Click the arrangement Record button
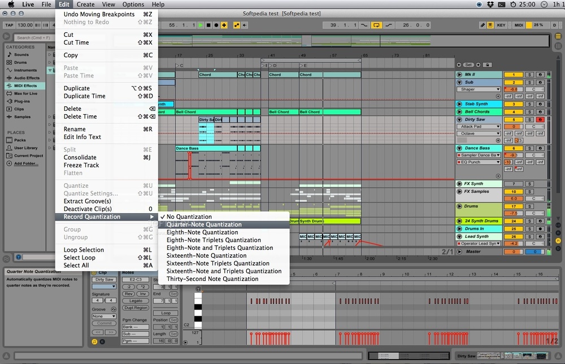Image resolution: width=565 pixels, height=364 pixels. [216, 25]
